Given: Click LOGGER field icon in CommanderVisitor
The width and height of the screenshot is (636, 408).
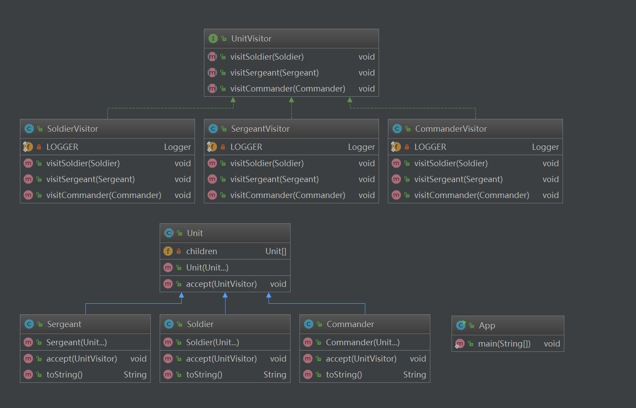Looking at the screenshot, I should (x=396, y=147).
